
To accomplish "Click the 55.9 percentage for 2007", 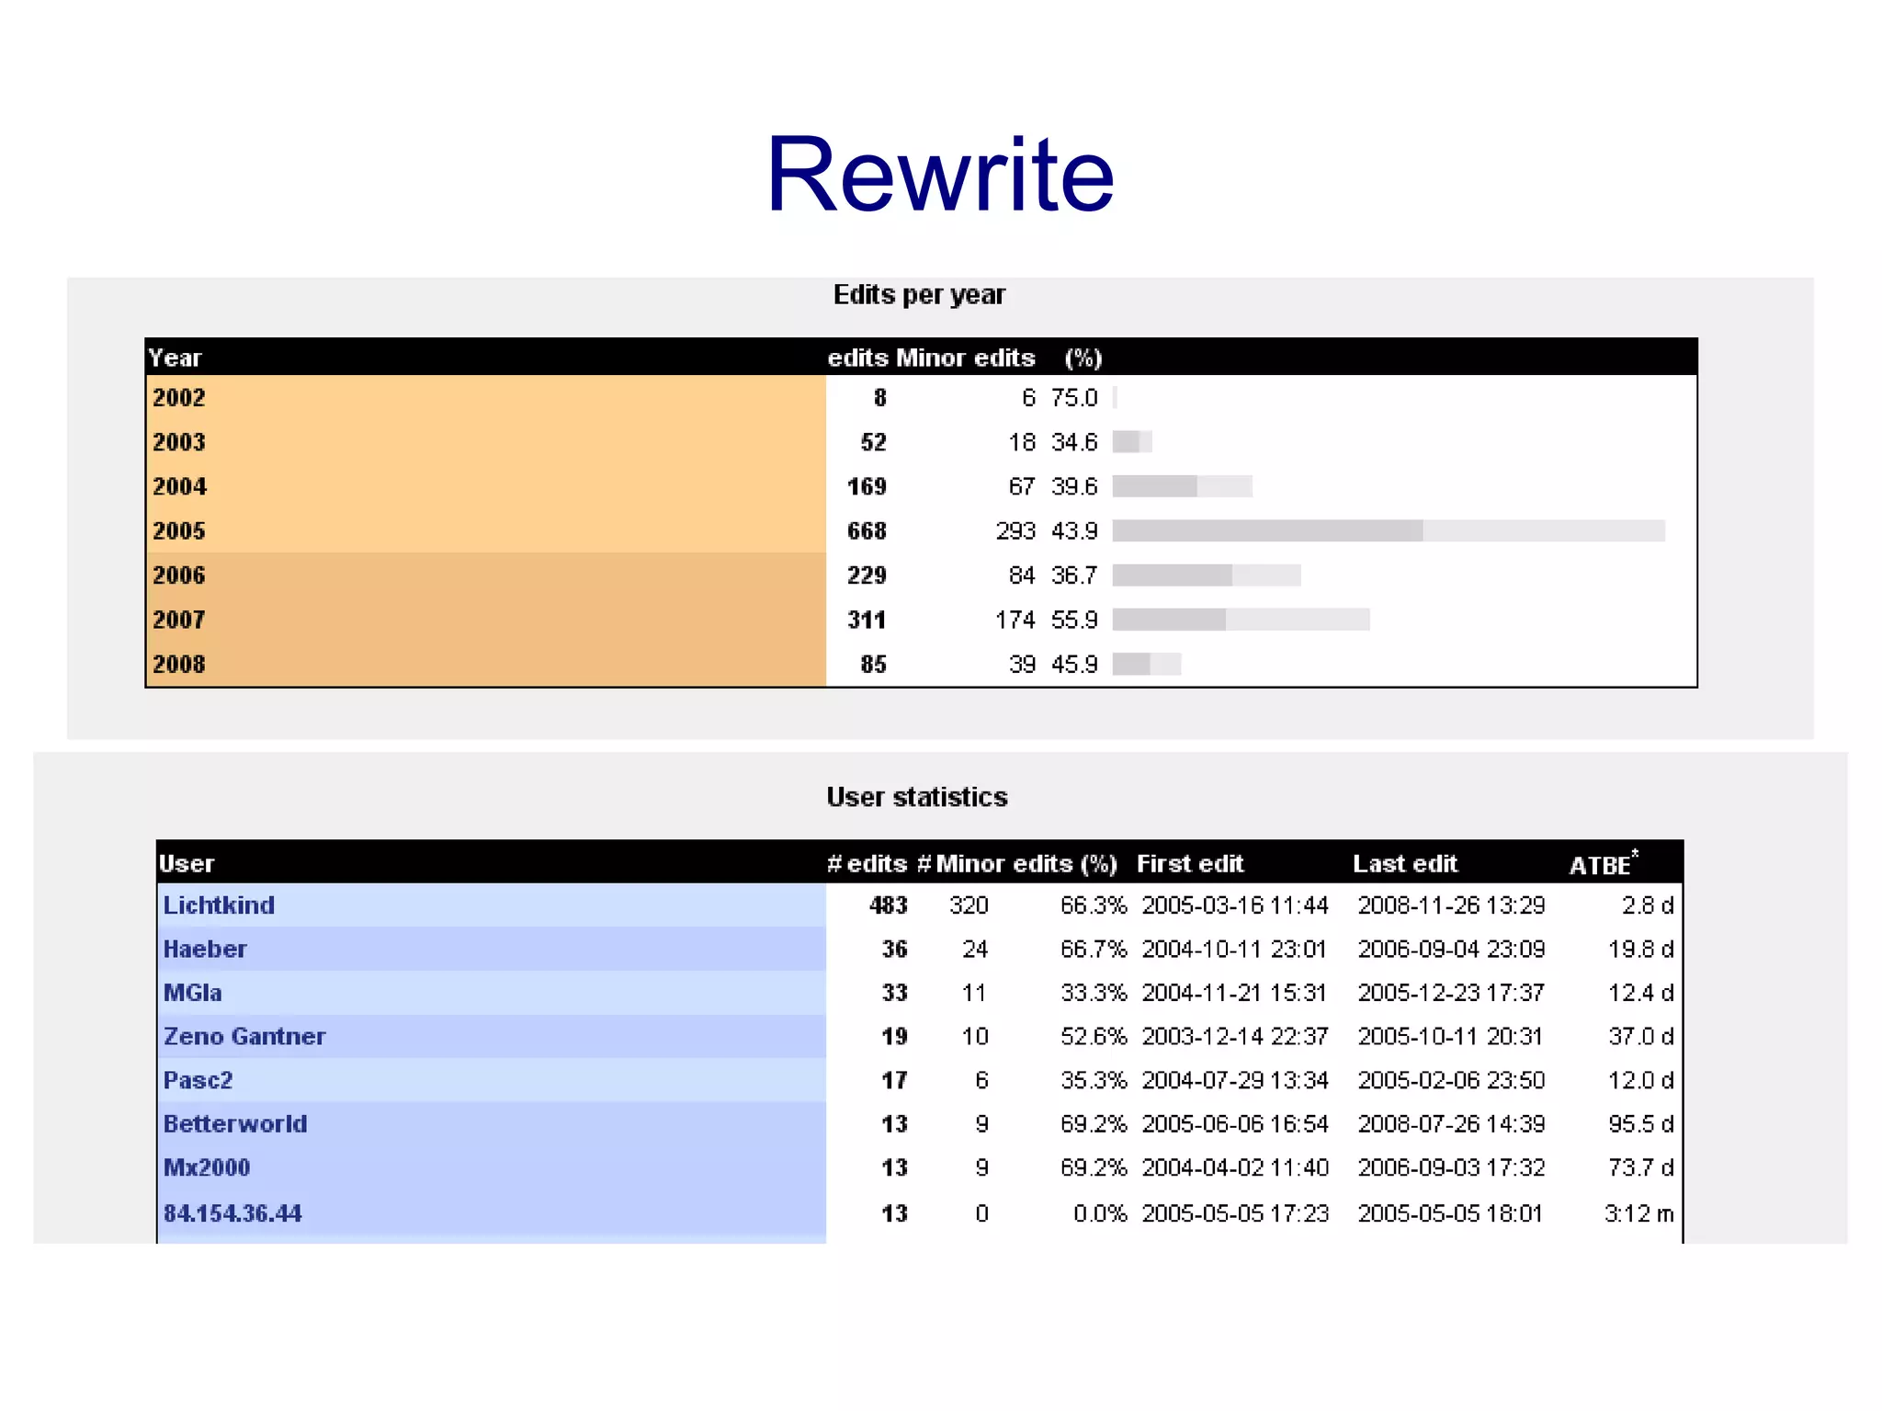I will tap(1074, 620).
